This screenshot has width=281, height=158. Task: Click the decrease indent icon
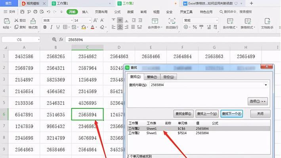coord(134,21)
